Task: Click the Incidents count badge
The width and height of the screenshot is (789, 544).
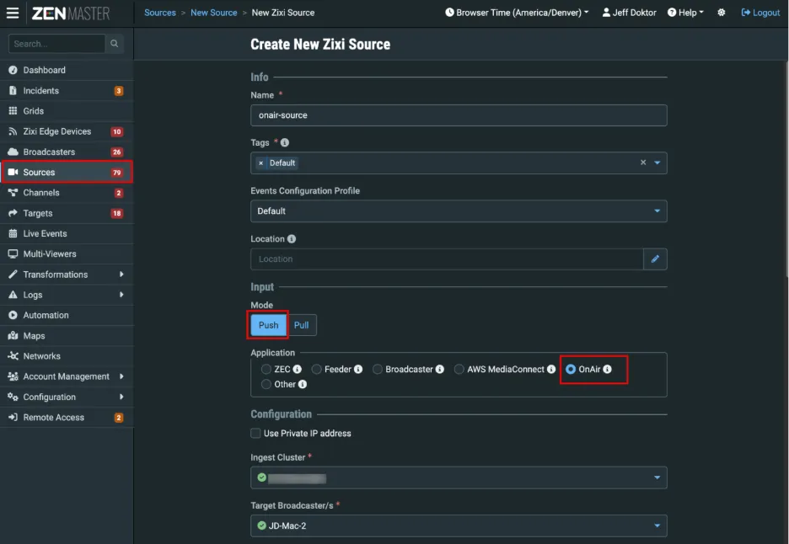Action: [x=119, y=91]
